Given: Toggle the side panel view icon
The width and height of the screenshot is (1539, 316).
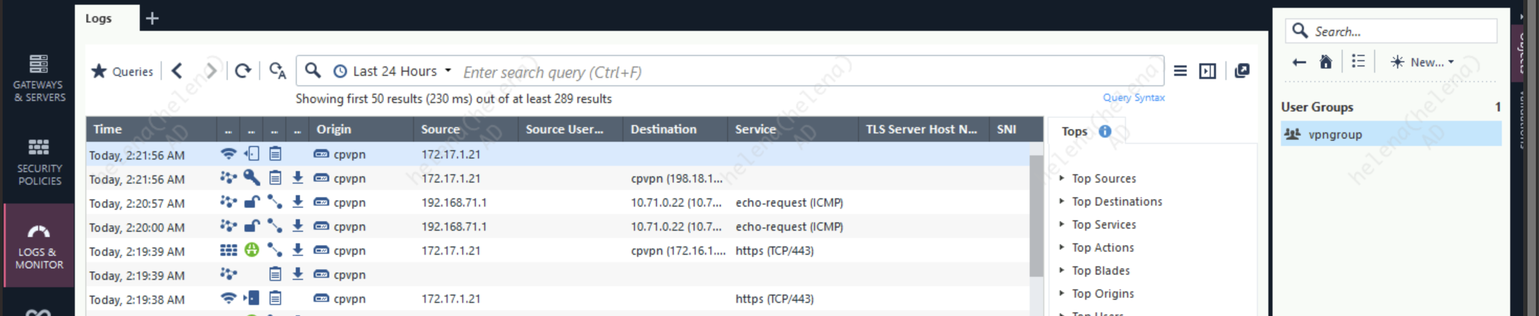Looking at the screenshot, I should click(x=1208, y=71).
